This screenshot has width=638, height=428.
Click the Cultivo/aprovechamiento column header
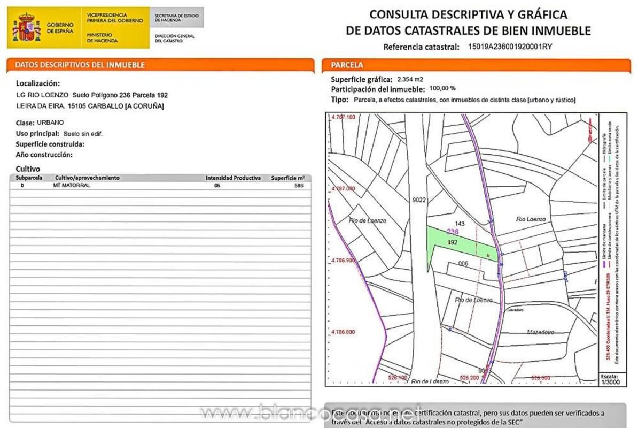87,178
